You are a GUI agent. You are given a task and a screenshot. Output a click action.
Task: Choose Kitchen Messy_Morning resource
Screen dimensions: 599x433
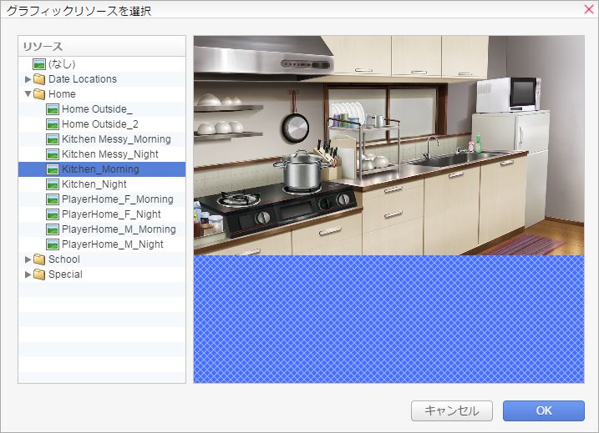116,139
